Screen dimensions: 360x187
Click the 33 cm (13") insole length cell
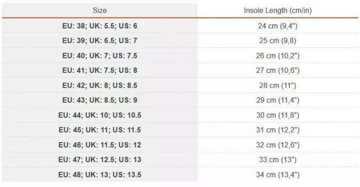(277, 160)
